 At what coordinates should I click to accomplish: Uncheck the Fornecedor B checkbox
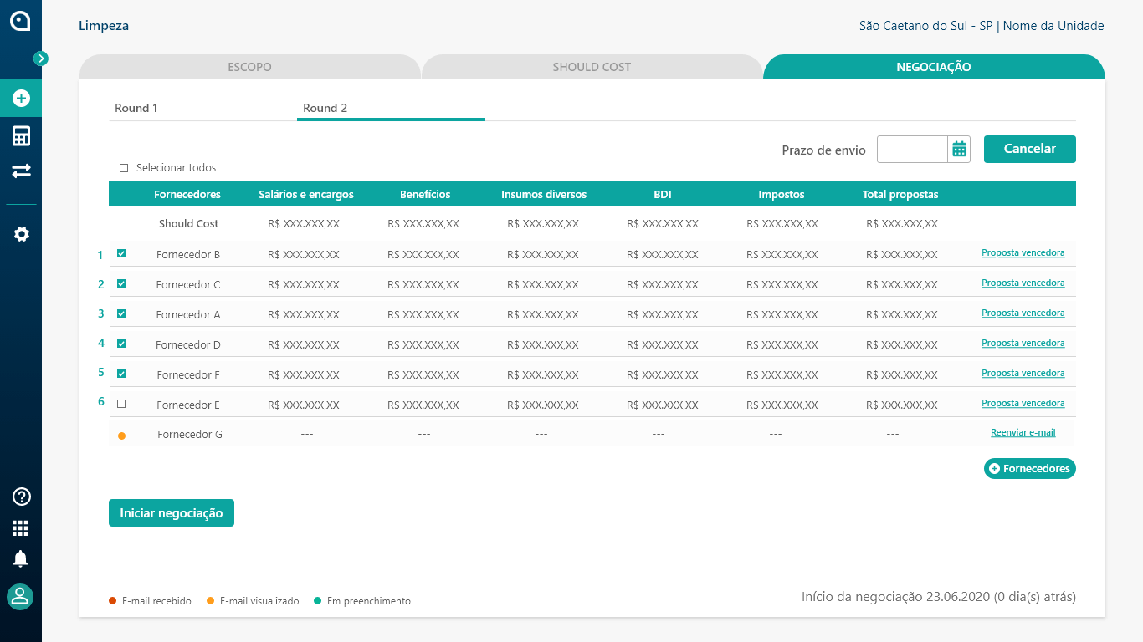(x=121, y=253)
